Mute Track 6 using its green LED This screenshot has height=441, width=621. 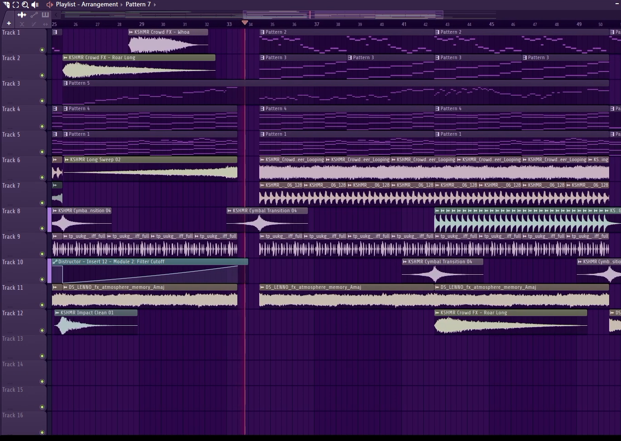tap(42, 177)
